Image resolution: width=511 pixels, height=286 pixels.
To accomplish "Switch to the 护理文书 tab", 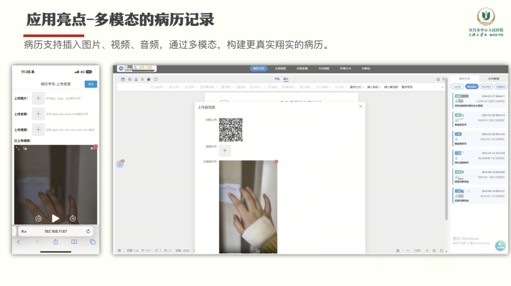I will point(345,69).
